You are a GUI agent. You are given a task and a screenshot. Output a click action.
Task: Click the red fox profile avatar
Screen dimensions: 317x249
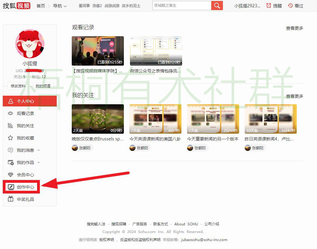30,44
